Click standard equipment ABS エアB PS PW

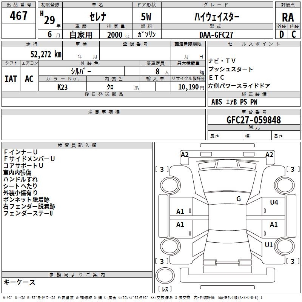pyautogui.click(x=234, y=102)
